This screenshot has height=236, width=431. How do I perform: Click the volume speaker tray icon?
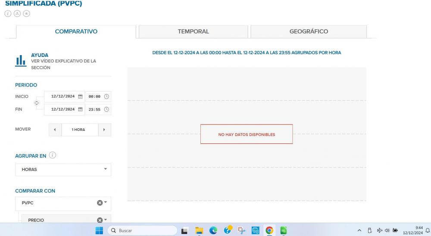[387, 230]
